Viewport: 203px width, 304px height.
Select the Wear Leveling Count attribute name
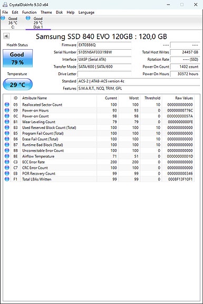click(x=38, y=122)
